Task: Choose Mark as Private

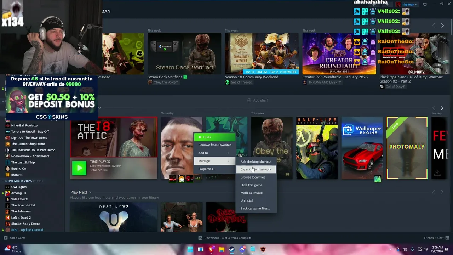Action: click(x=256, y=193)
